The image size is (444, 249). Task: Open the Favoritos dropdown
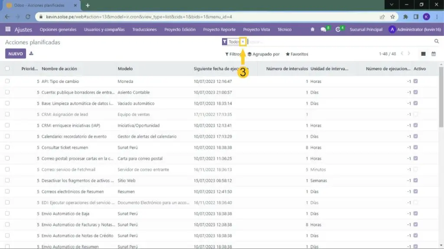click(297, 54)
